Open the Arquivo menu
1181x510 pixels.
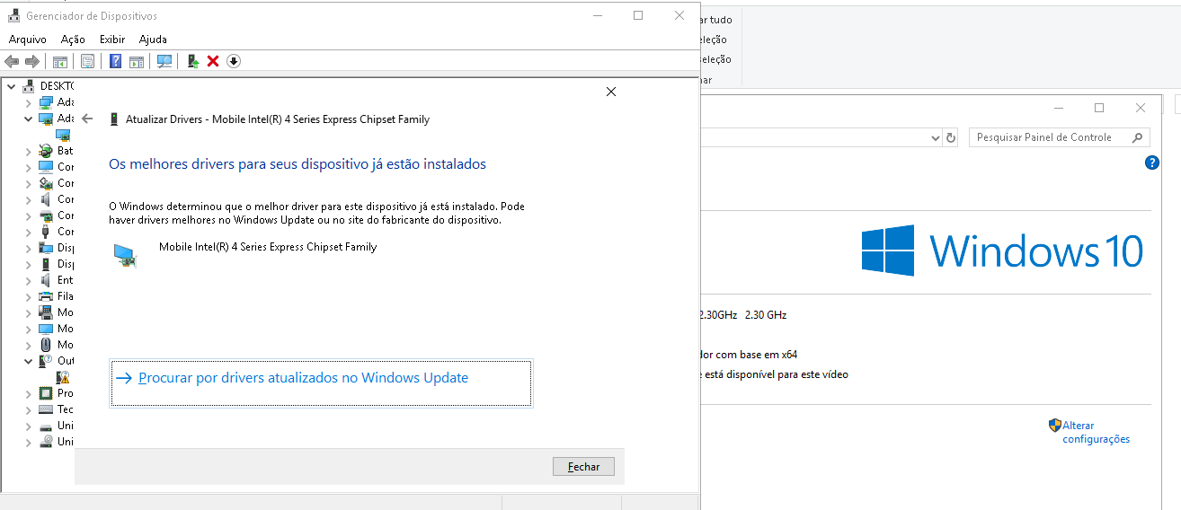27,40
